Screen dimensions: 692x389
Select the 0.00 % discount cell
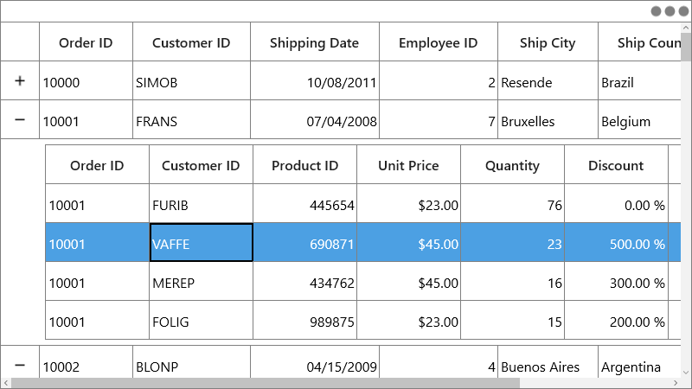pos(616,203)
